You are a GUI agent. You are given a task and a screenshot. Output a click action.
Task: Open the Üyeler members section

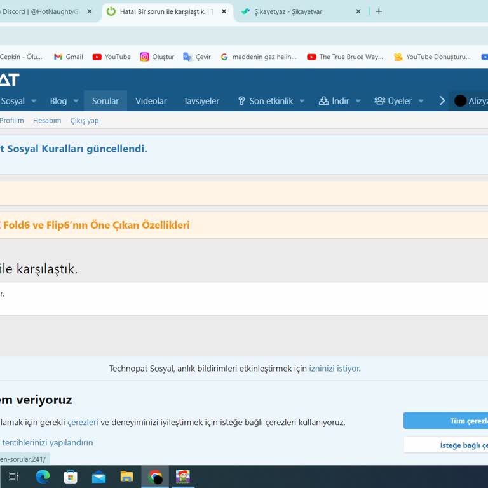(393, 101)
